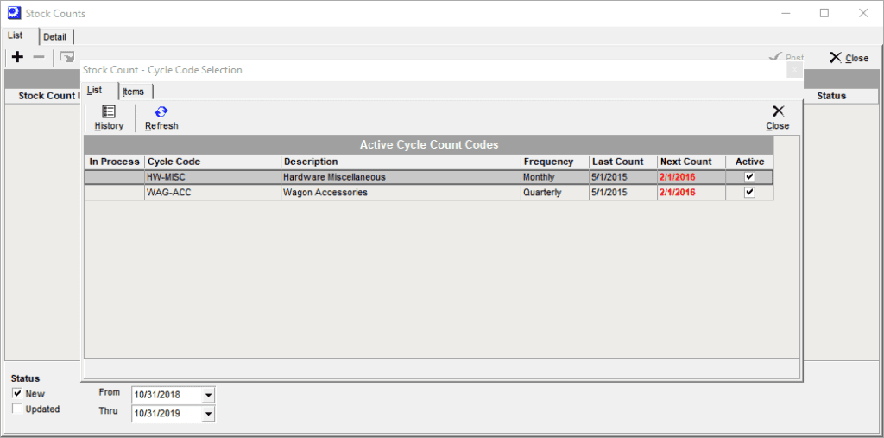Image resolution: width=884 pixels, height=438 pixels.
Task: Click the Next Count column header
Action: point(691,162)
